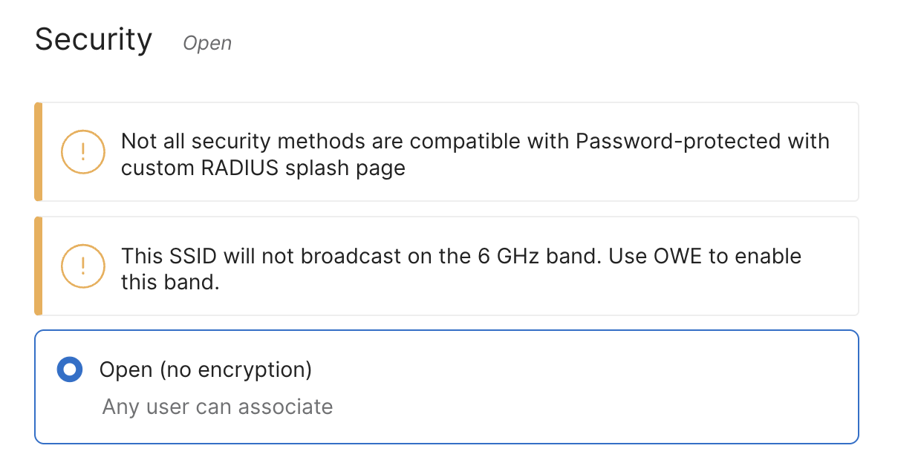921x457 pixels.
Task: Click the "this band." text in the second warning
Action: (x=170, y=283)
